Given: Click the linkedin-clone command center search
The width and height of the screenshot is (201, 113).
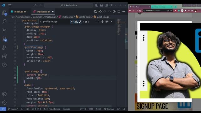Looking at the screenshot, I should click(x=69, y=5).
